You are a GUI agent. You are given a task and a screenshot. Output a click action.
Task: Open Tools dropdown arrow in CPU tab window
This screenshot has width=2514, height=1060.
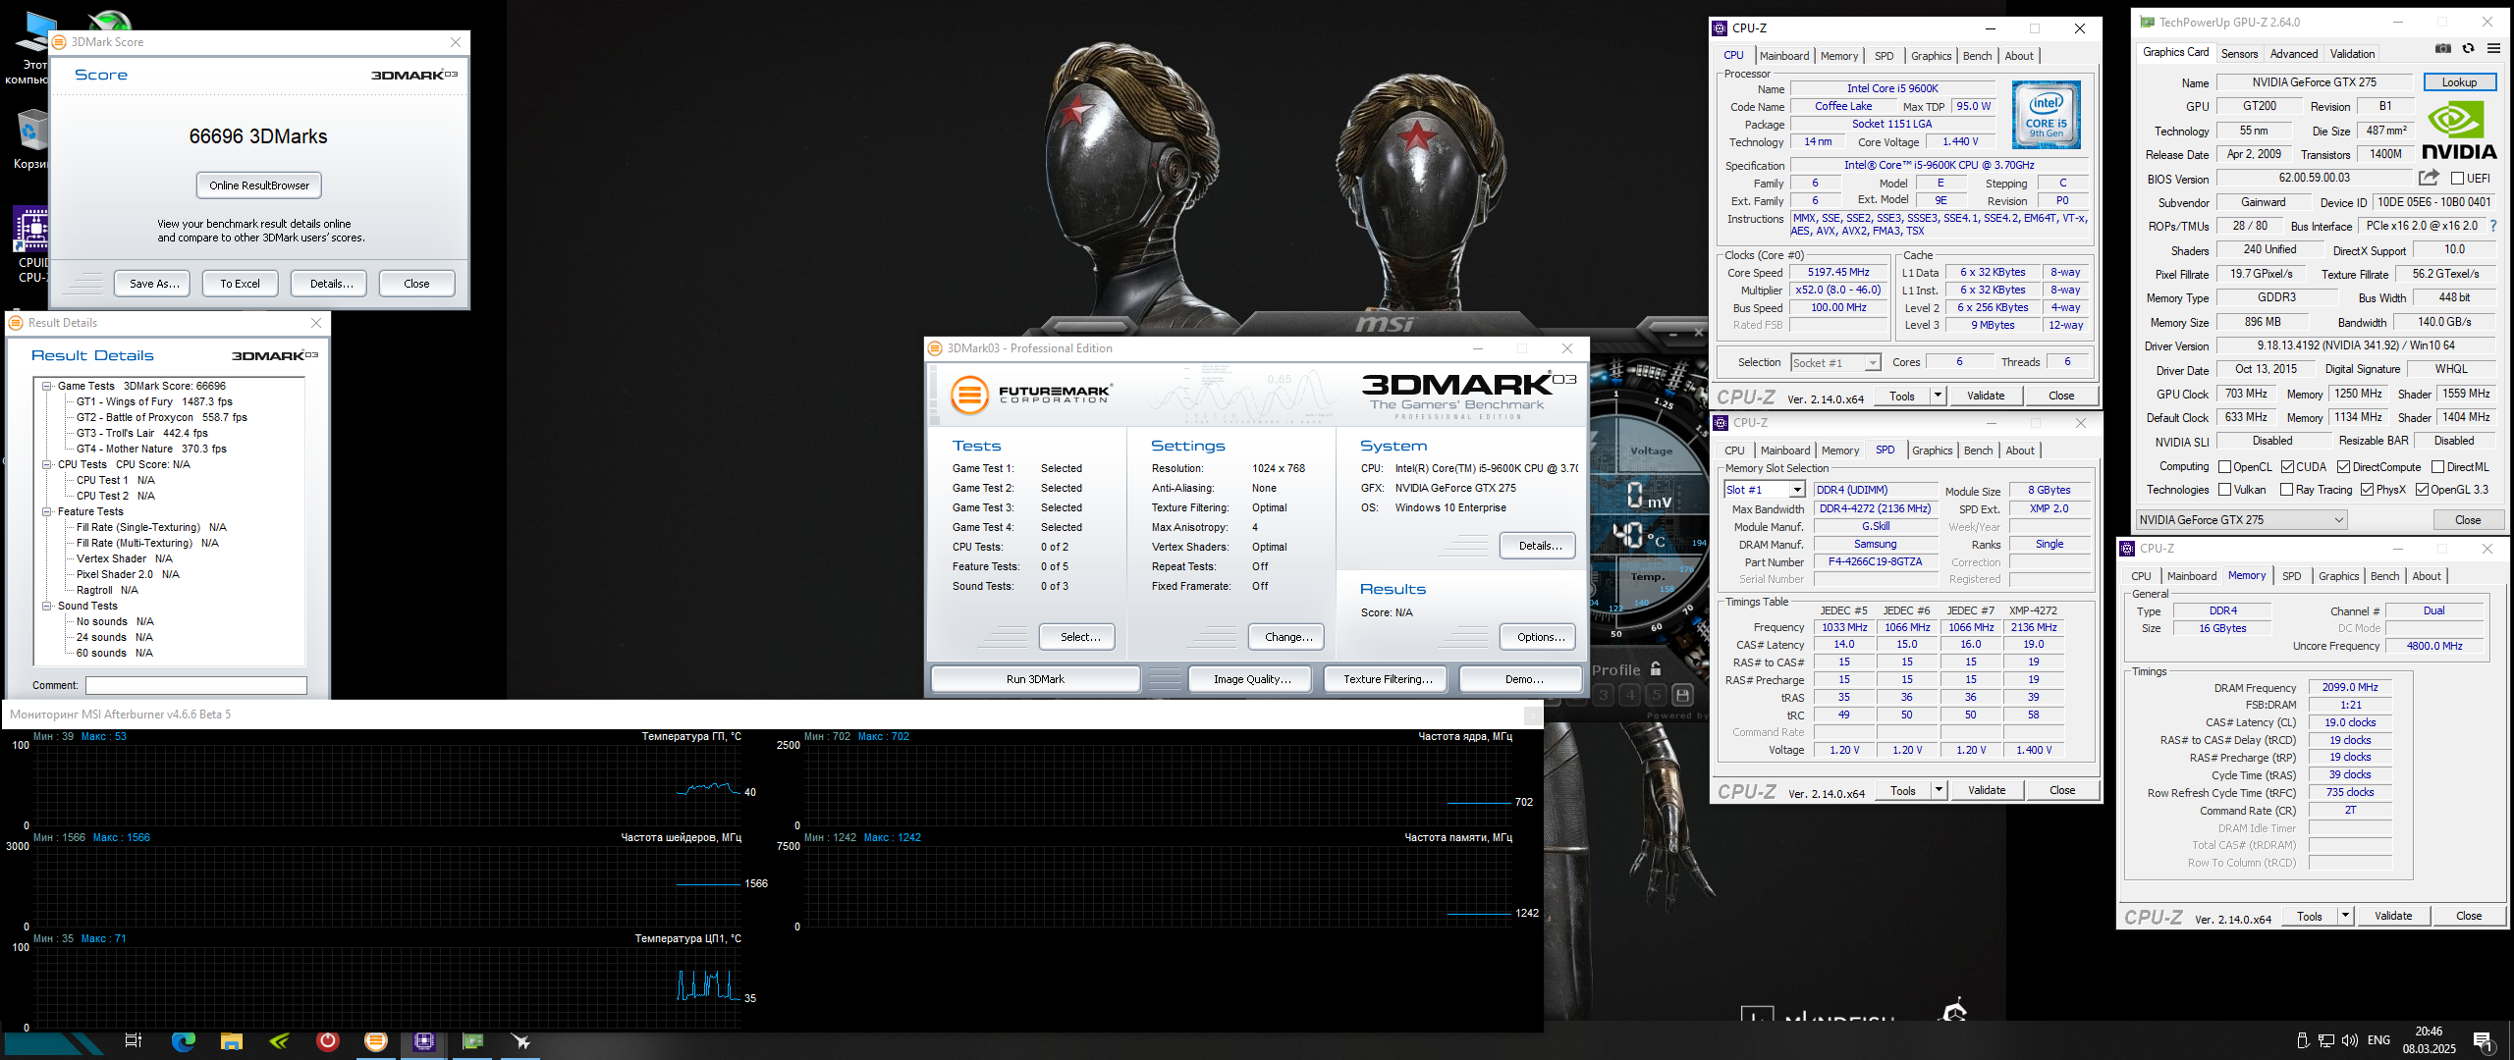pyautogui.click(x=1938, y=396)
